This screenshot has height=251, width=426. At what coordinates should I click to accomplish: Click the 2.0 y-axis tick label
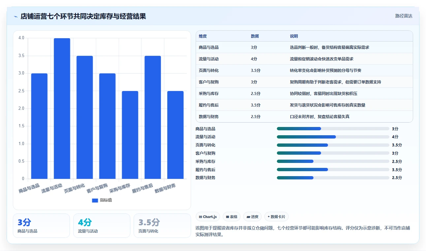coord(21,109)
